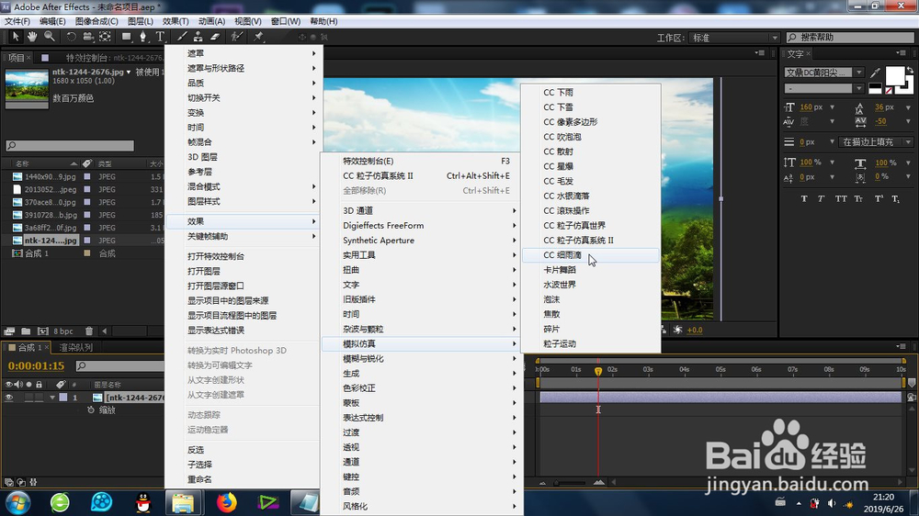Select the Selection arrow tool

(x=16, y=37)
